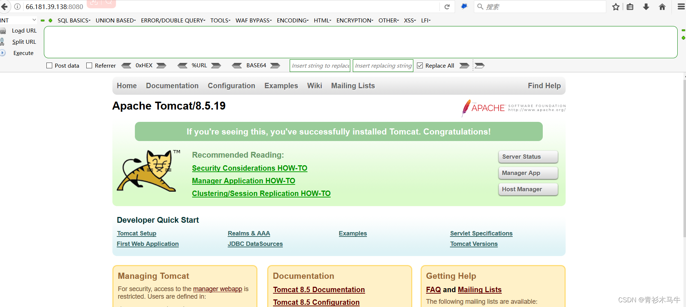Image resolution: width=686 pixels, height=307 pixels.
Task: Expand the ENCRYPTION menu
Action: 355,21
